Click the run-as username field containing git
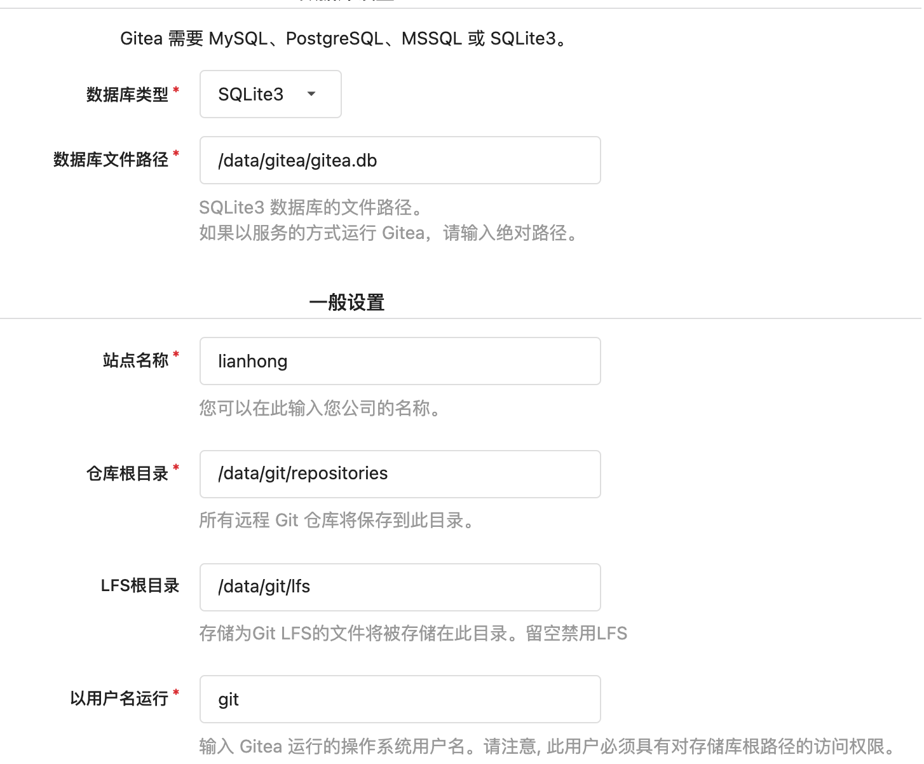Image resolution: width=924 pixels, height=764 pixels. click(400, 699)
